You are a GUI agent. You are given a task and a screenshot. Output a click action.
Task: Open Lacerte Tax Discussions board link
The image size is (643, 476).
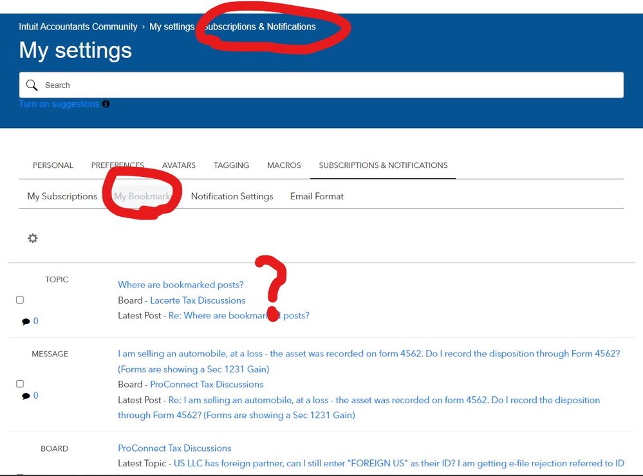[x=198, y=300]
